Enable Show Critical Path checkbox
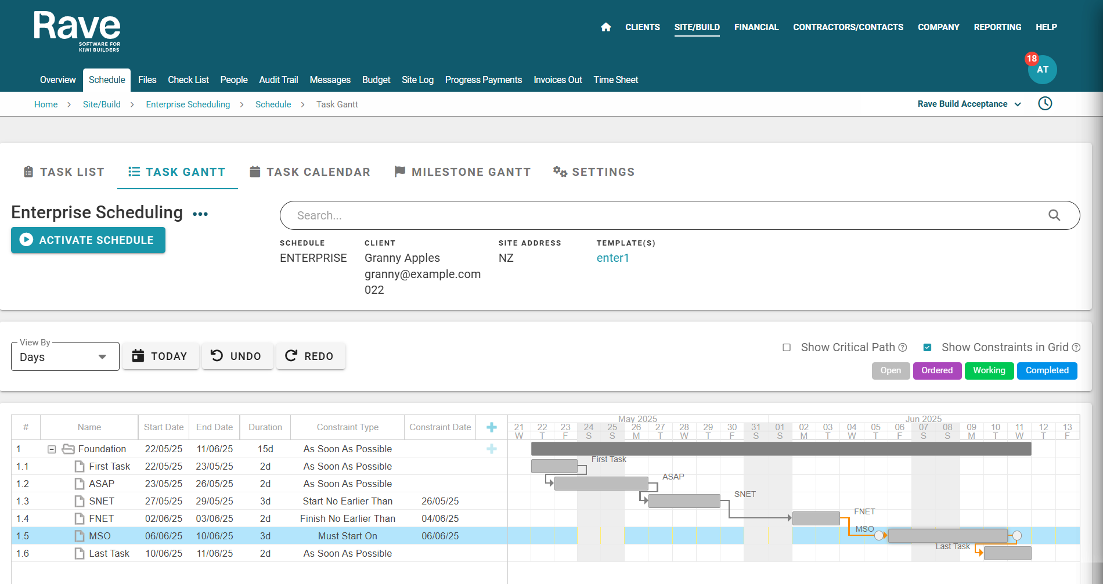1103x584 pixels. pyautogui.click(x=787, y=348)
